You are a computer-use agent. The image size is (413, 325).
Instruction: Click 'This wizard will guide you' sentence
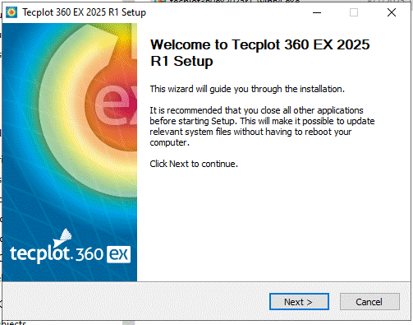pyautogui.click(x=247, y=89)
